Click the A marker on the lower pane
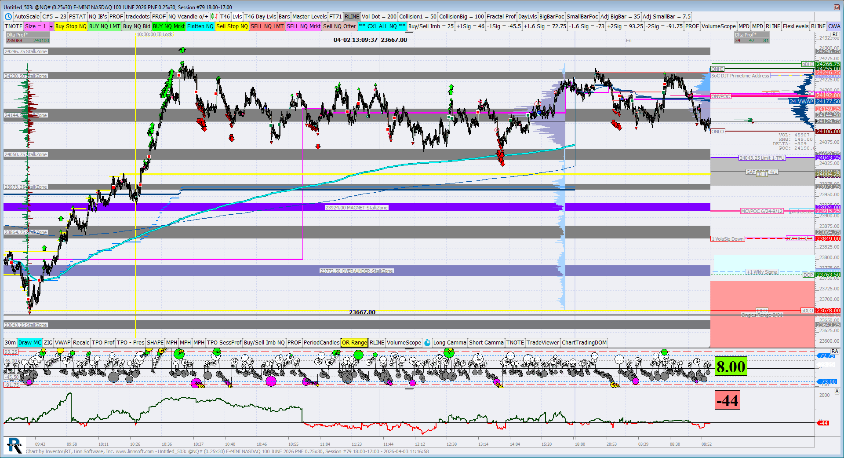The width and height of the screenshot is (844, 458). [837, 391]
